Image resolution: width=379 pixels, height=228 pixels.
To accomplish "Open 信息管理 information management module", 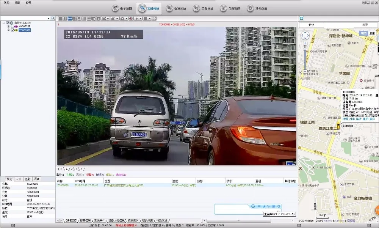I will point(230,8).
